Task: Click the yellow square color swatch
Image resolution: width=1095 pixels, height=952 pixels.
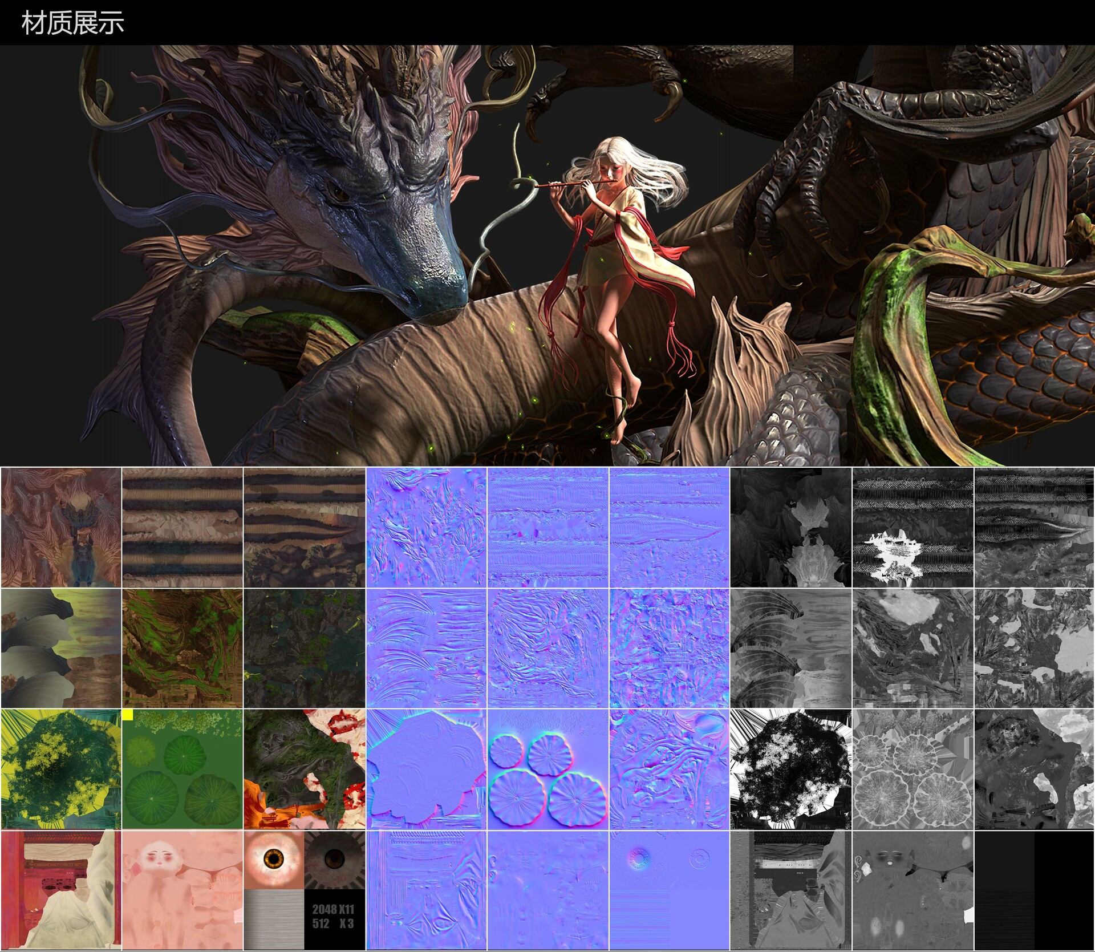Action: 128,715
